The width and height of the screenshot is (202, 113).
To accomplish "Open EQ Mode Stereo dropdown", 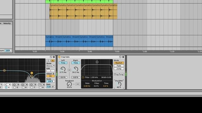I will pyautogui.click(x=50, y=66).
